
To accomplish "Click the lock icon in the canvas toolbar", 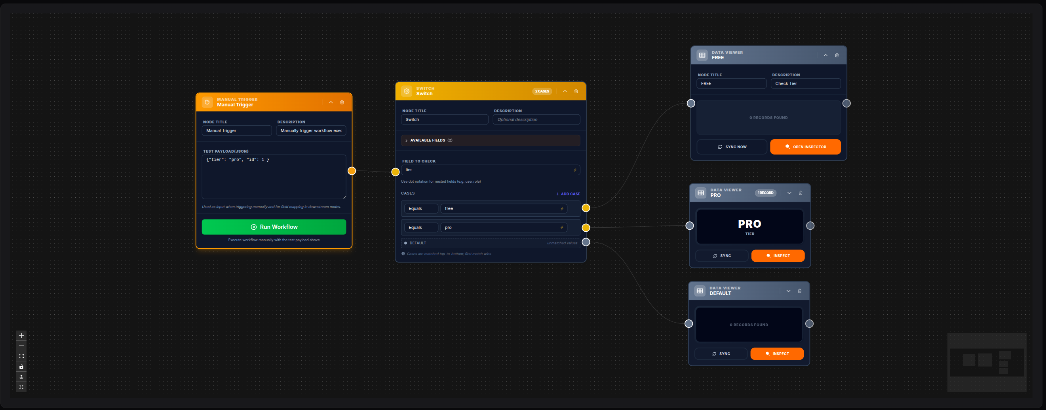I will tap(21, 367).
